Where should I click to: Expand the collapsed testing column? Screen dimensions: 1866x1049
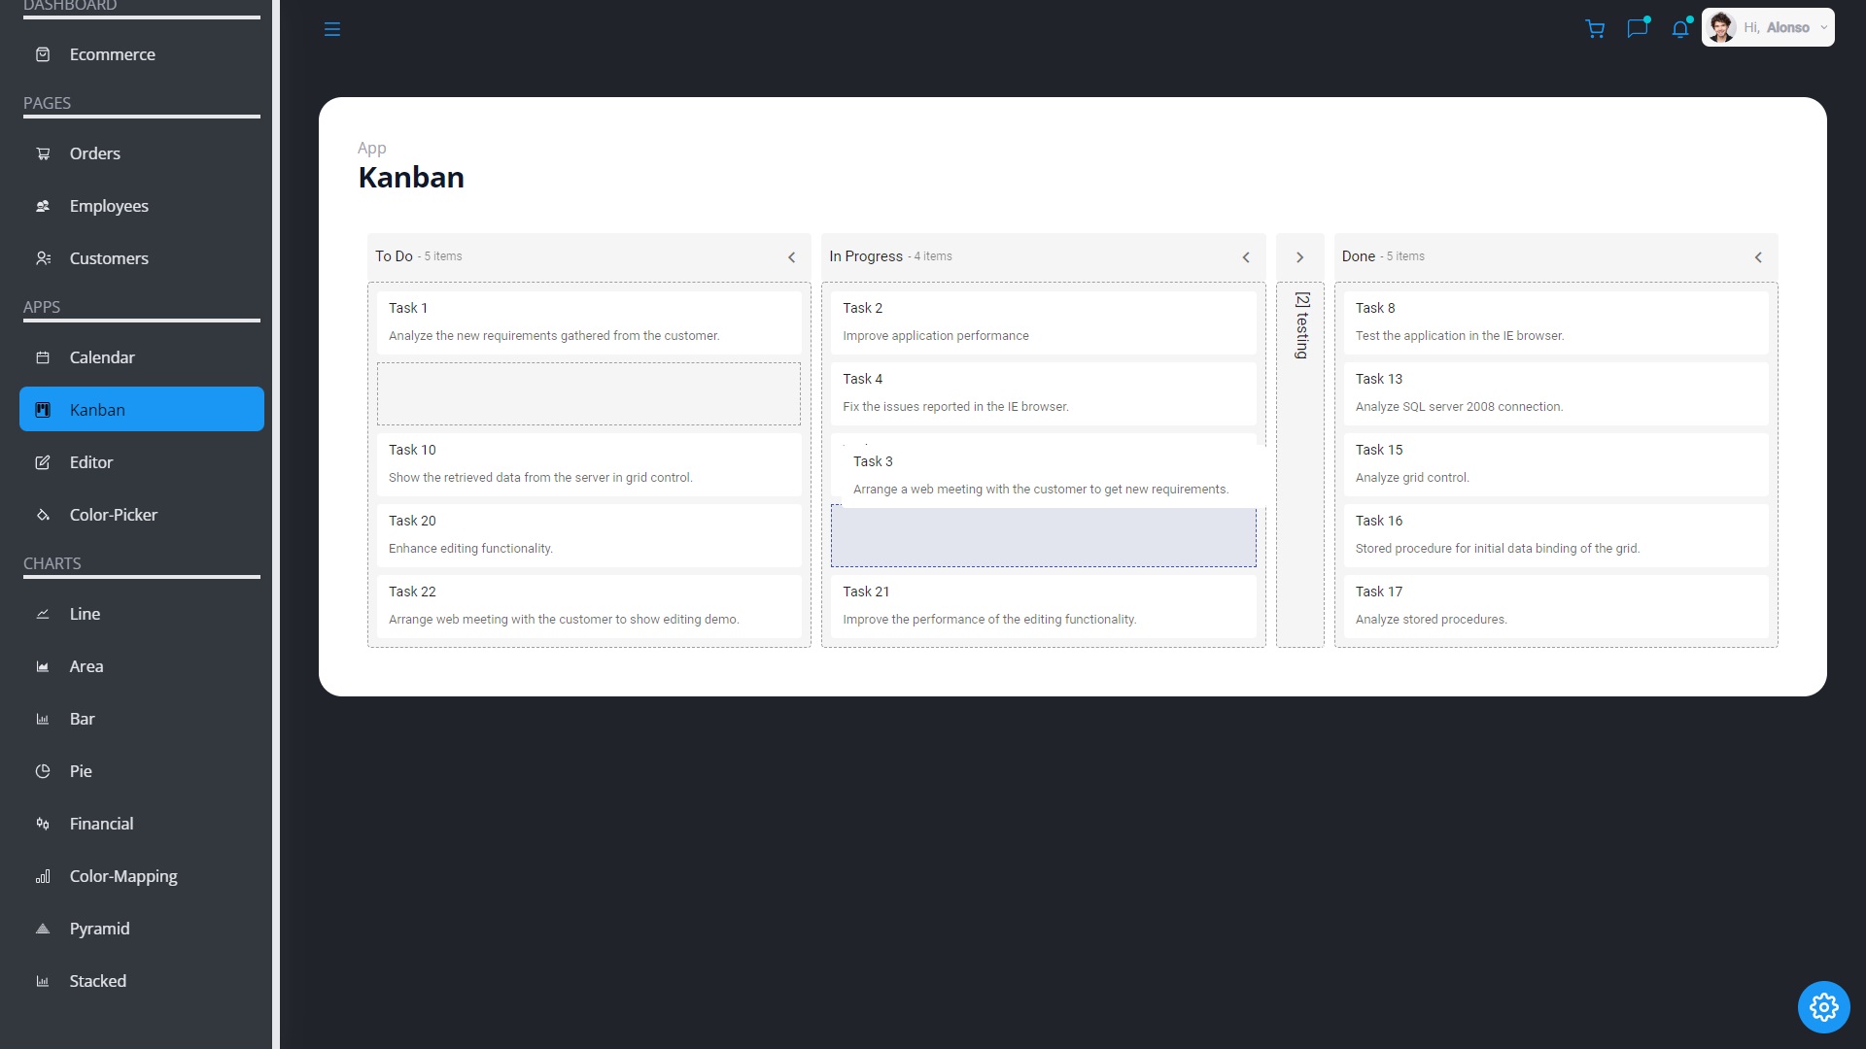[x=1299, y=257]
